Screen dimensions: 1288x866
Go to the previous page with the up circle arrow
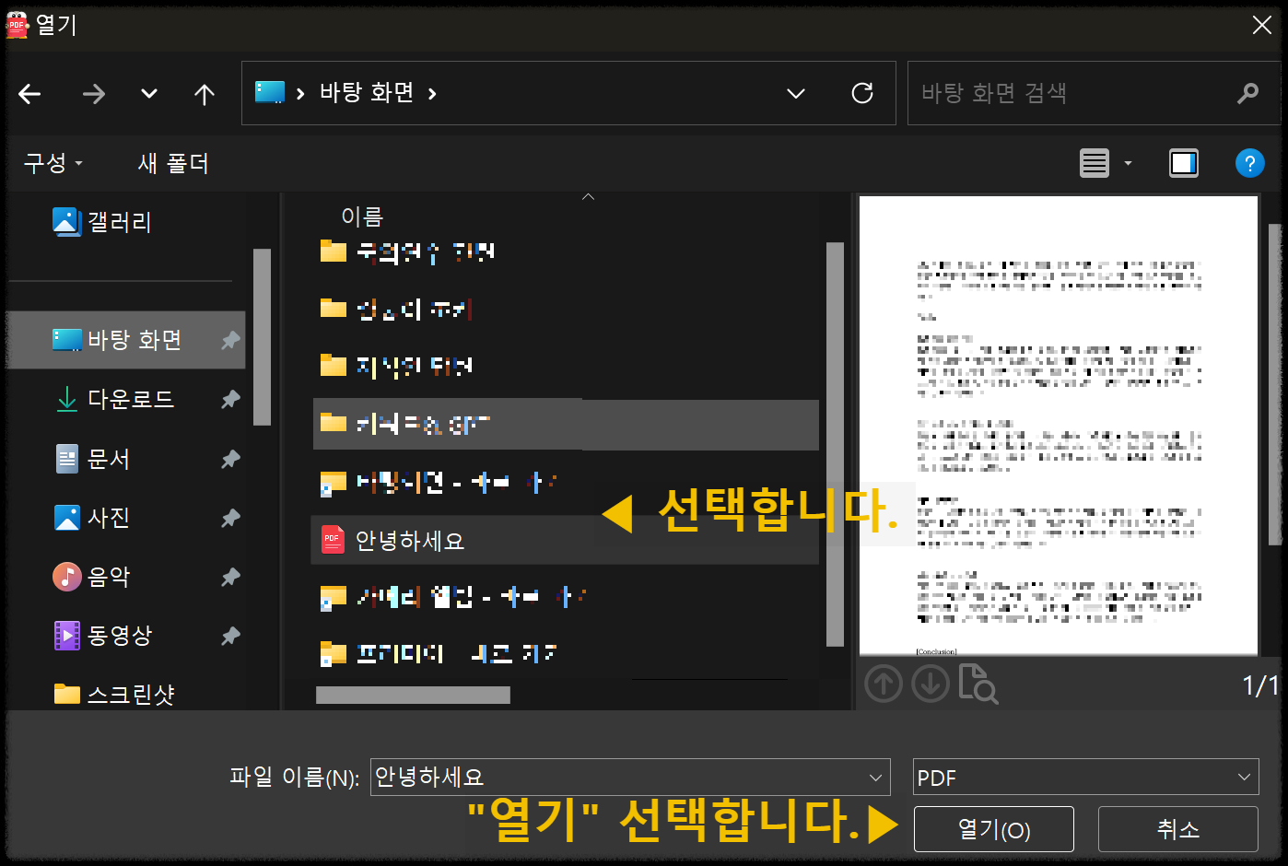[883, 685]
